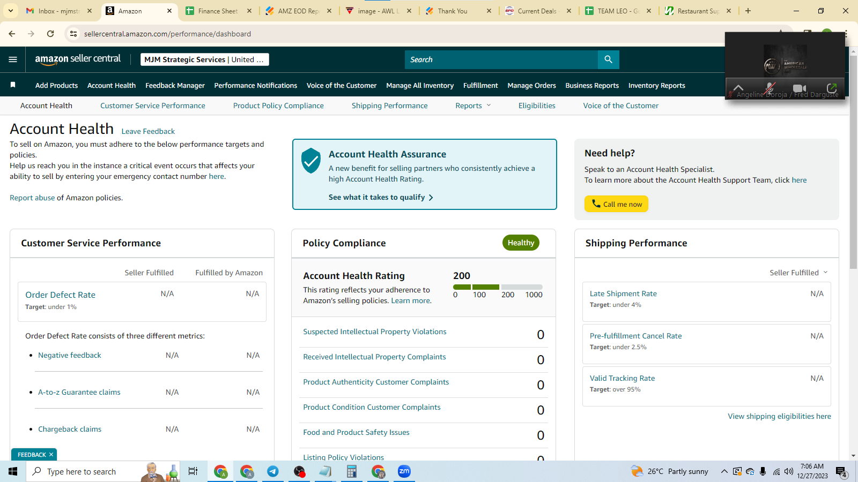Image resolution: width=858 pixels, height=482 pixels.
Task: Click the OneDrive cloud sync tray icon
Action: coord(750,471)
